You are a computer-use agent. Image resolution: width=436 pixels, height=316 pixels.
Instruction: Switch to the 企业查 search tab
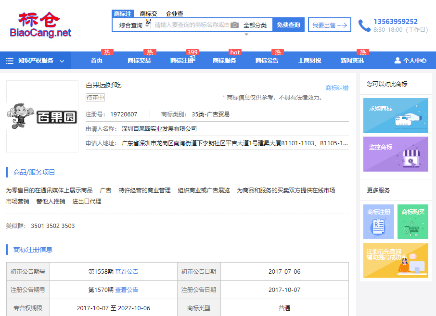pos(175,13)
